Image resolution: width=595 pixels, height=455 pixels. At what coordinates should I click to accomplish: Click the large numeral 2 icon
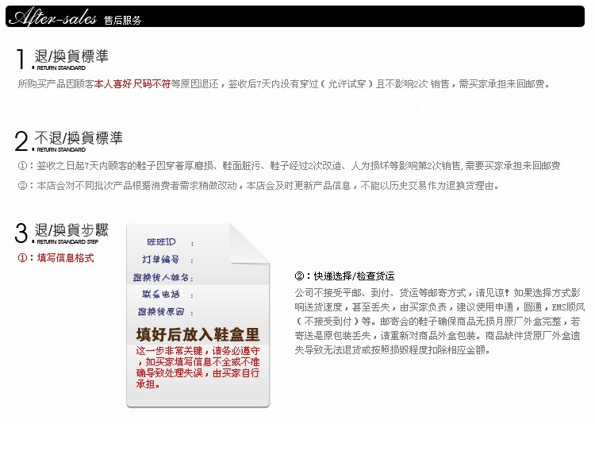pos(22,141)
